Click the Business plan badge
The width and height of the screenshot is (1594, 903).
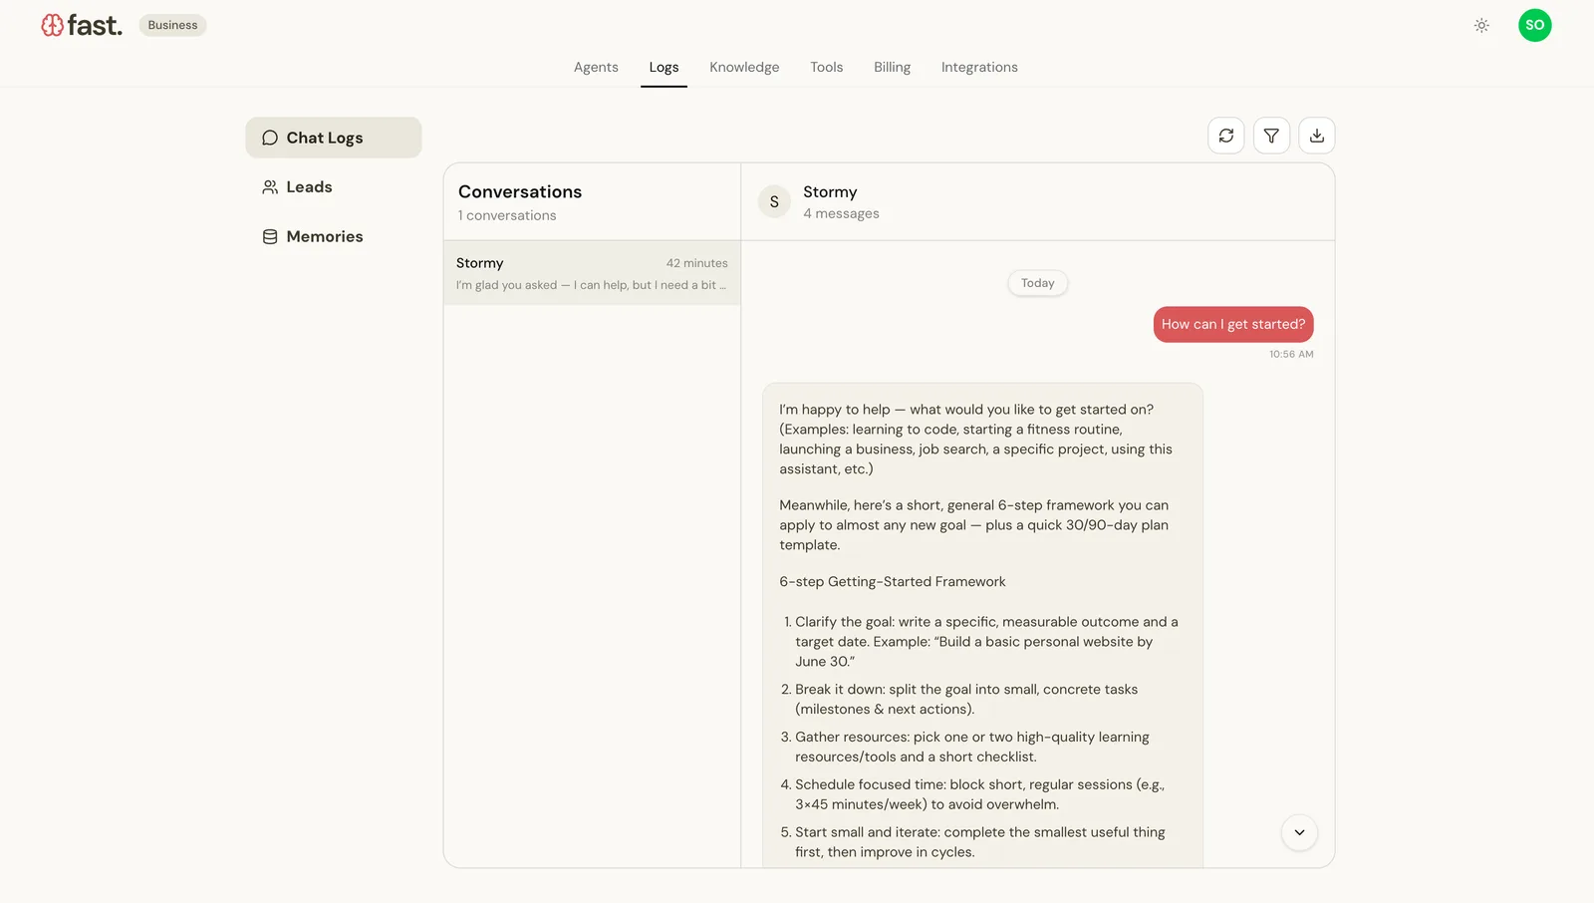(172, 25)
